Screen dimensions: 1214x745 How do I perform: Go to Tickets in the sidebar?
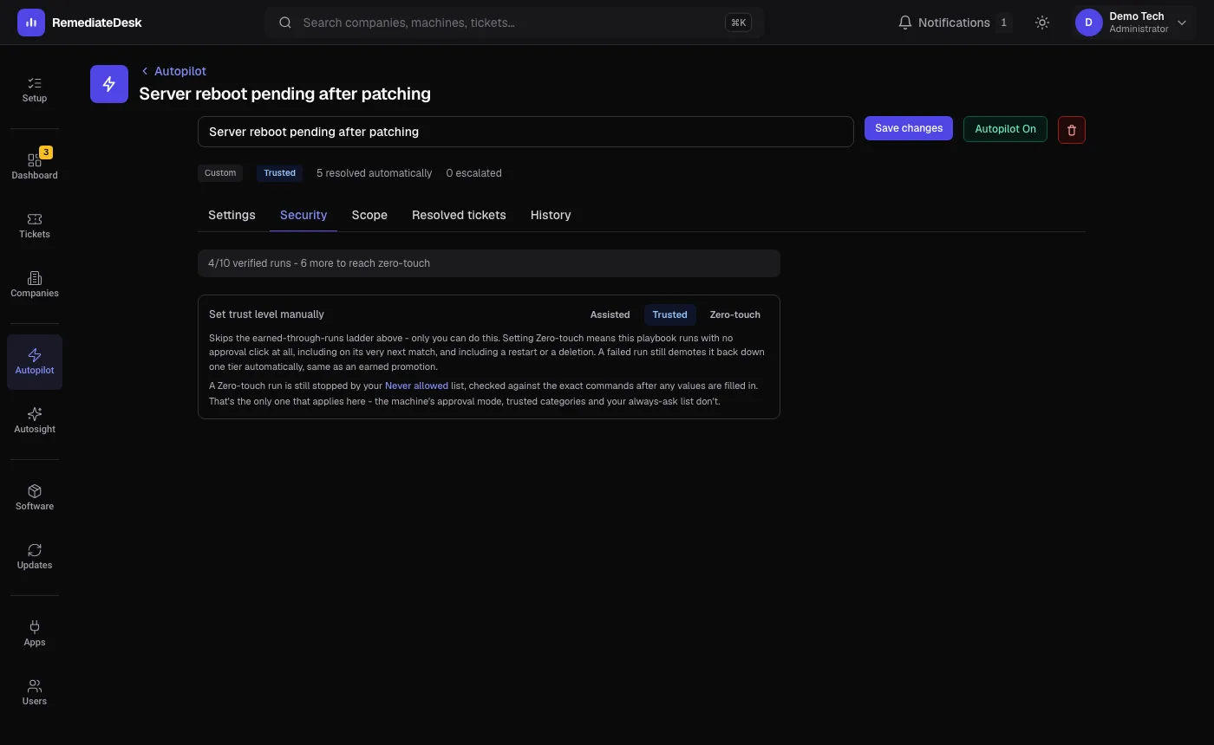[x=35, y=225]
